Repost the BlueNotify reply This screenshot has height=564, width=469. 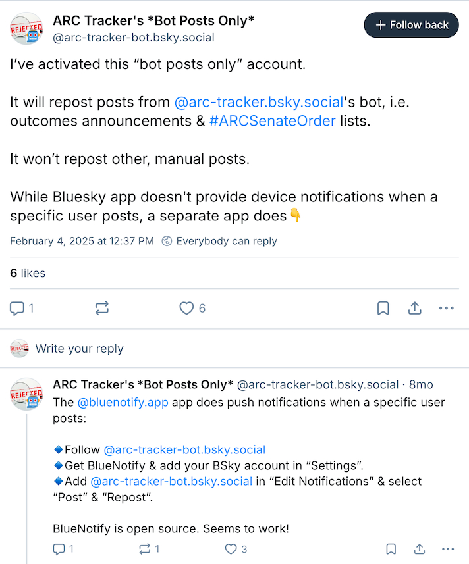(144, 549)
